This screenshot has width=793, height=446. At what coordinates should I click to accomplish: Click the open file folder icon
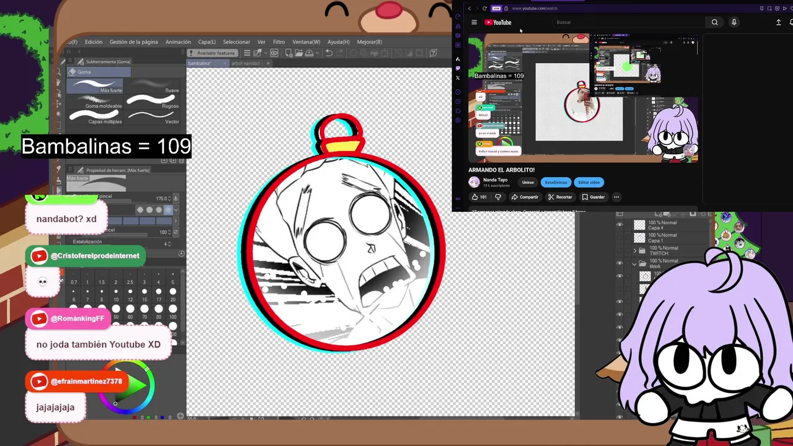[299, 53]
